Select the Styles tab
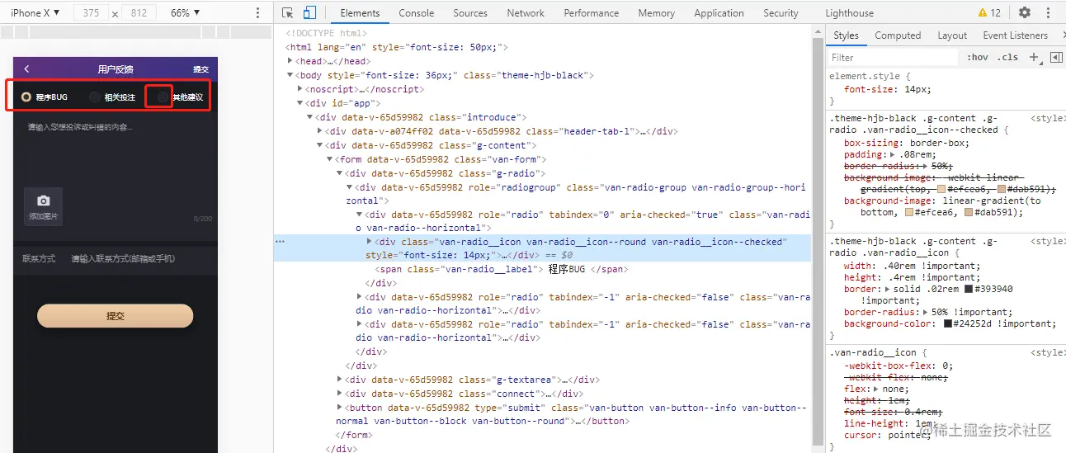The width and height of the screenshot is (1066, 453). click(x=846, y=35)
